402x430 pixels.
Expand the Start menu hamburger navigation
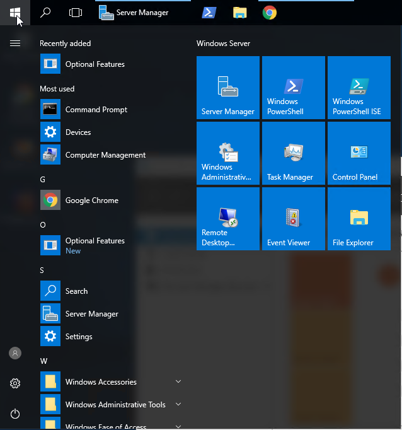coord(15,44)
